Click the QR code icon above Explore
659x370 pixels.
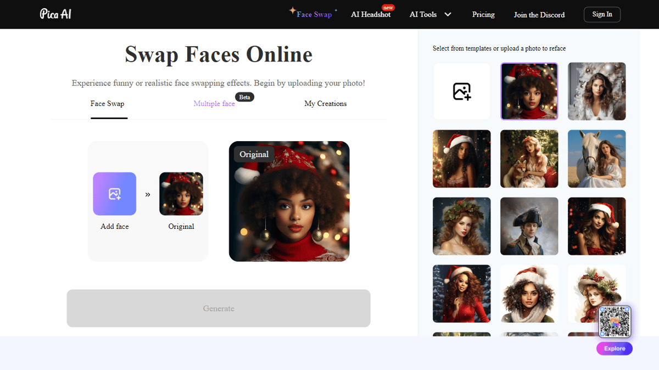(615, 322)
